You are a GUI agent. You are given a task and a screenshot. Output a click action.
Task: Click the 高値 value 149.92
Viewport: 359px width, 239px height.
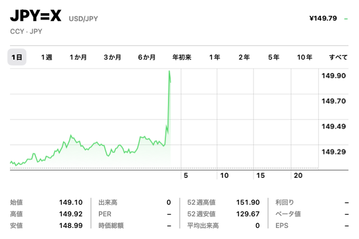point(71,214)
